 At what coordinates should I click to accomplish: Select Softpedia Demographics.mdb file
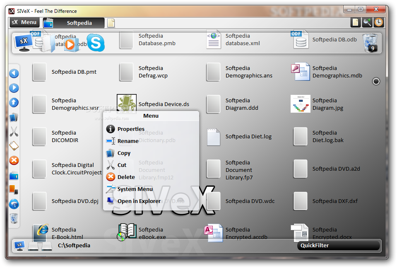[327, 72]
